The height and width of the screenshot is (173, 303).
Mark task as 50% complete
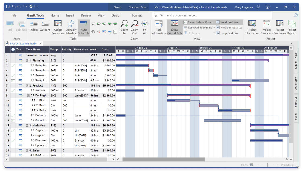104,24
